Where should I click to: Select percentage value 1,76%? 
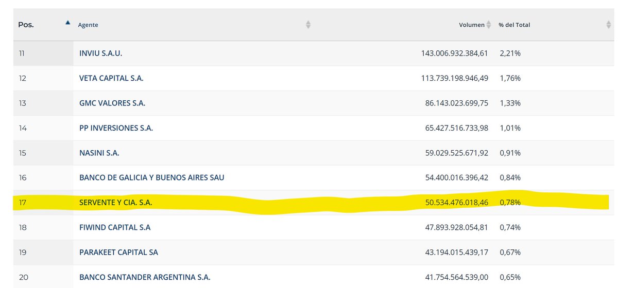tap(510, 78)
